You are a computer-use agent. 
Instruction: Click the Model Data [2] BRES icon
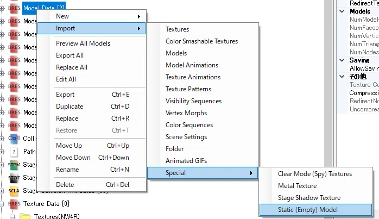tap(14, 8)
